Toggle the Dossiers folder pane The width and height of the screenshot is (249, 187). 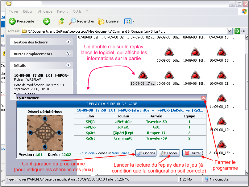(x=108, y=21)
